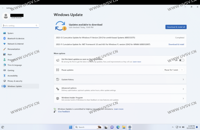Click the Apps label in sidebar
The width and height of the screenshot is (200, 130).
click(10, 54)
